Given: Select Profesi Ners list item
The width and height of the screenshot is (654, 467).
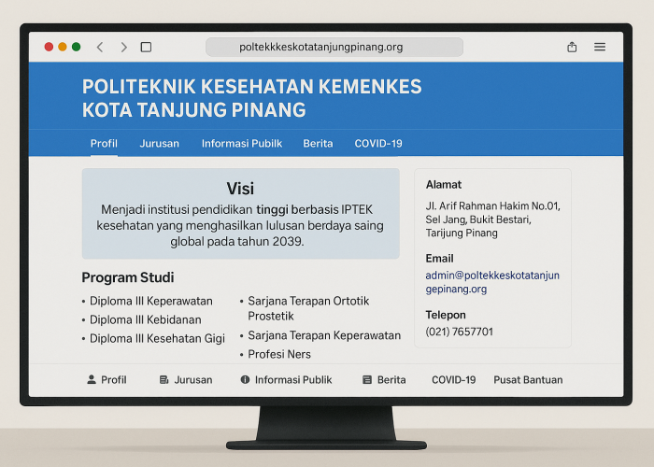Looking at the screenshot, I should [x=279, y=354].
